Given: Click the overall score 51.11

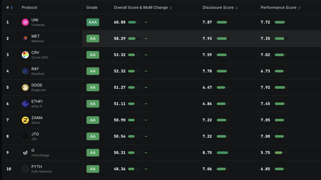Looking at the screenshot, I should [120, 103].
